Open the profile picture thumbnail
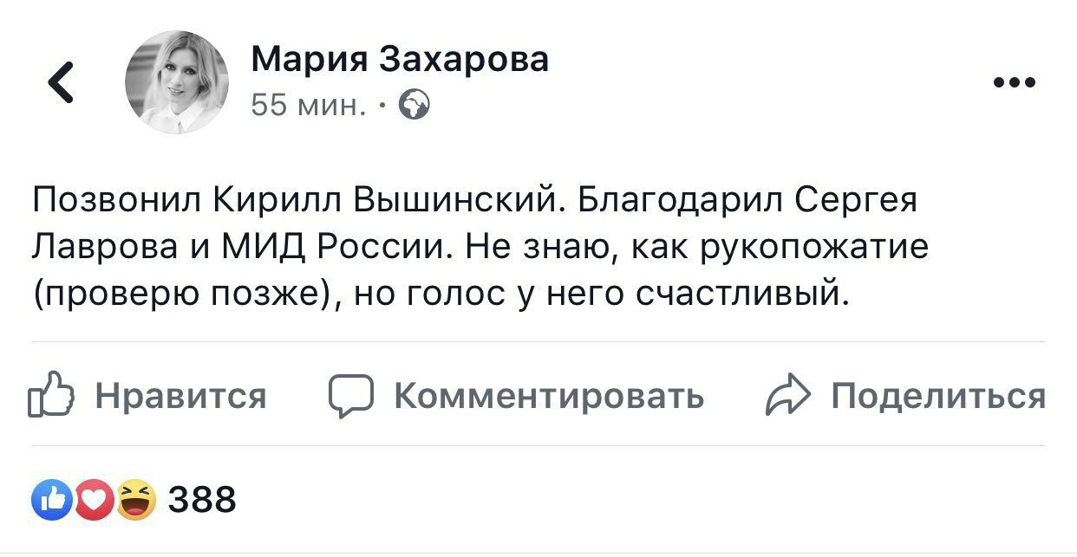 click(178, 82)
